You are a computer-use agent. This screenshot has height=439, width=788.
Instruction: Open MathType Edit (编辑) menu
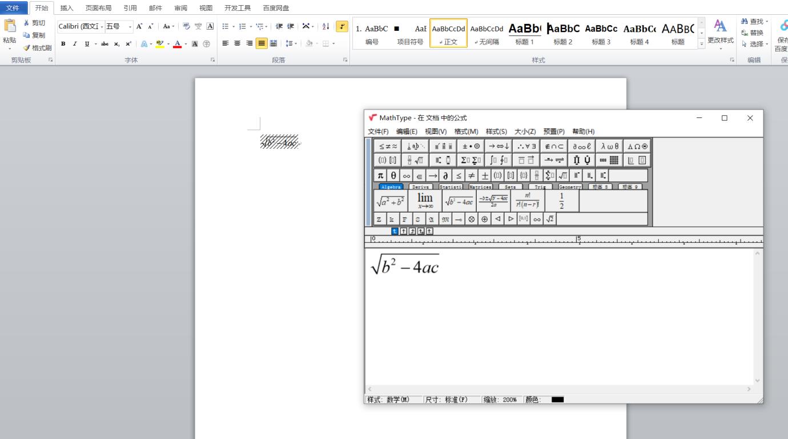[x=408, y=132]
